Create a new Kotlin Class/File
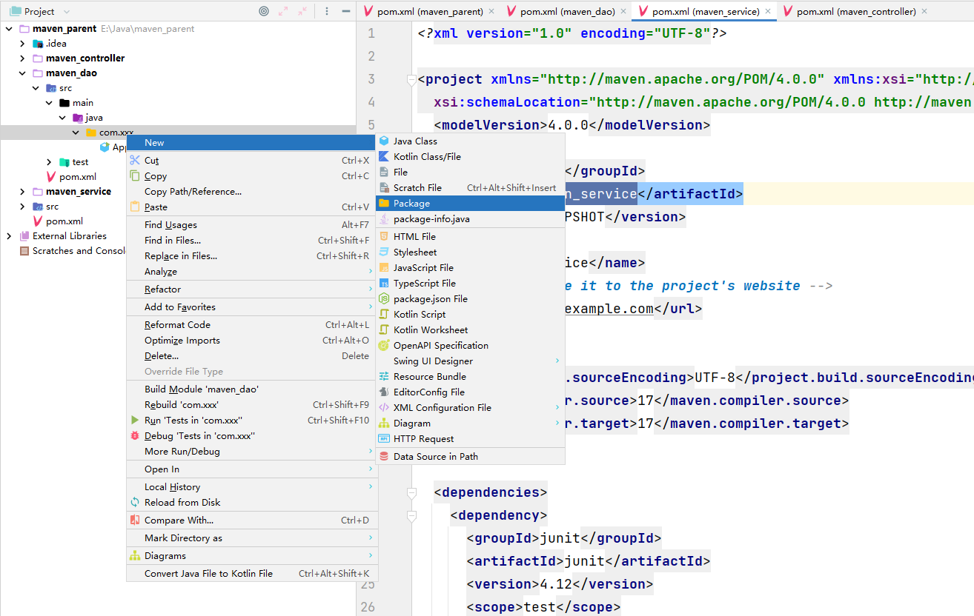Viewport: 974px width, 616px height. point(470,157)
